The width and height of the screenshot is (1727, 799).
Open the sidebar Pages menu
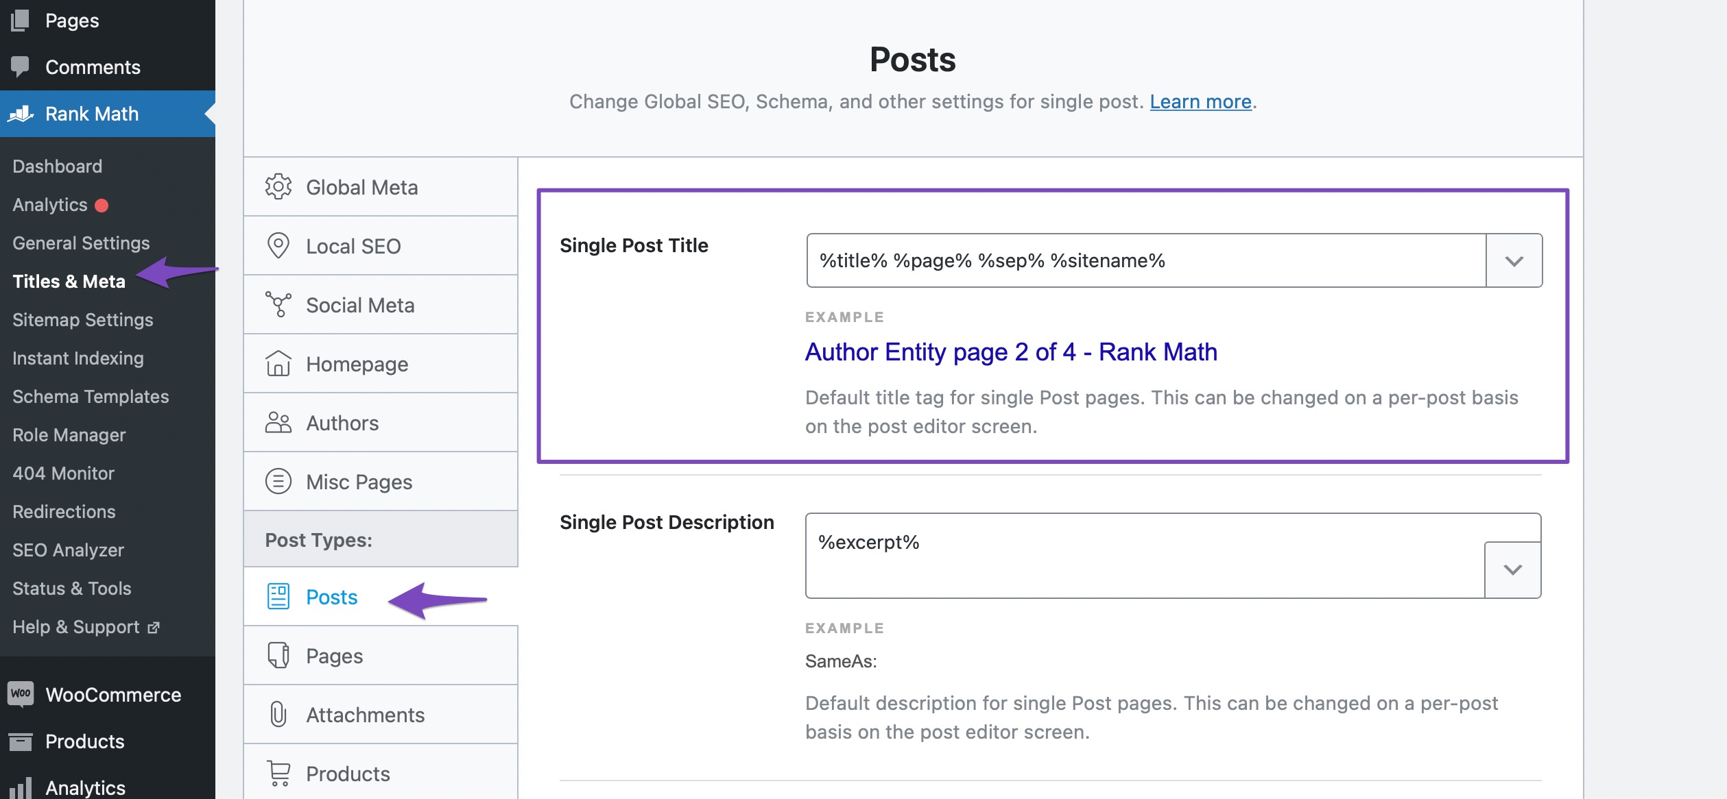[108, 21]
